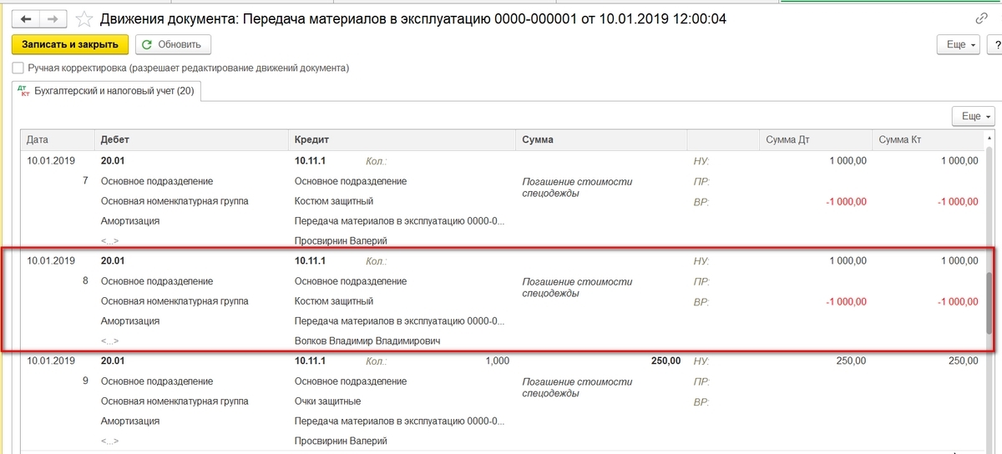Image resolution: width=1002 pixels, height=454 pixels.
Task: Switch to Бухгалтерский и налоговый учет tab
Action: [114, 91]
